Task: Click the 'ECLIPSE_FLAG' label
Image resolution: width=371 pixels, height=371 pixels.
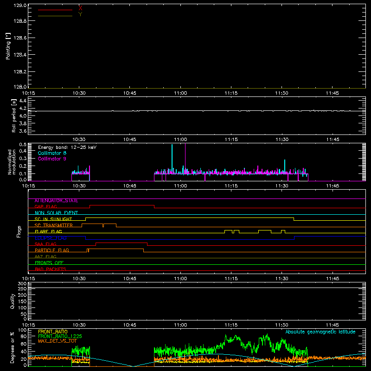Action: pos(51,238)
